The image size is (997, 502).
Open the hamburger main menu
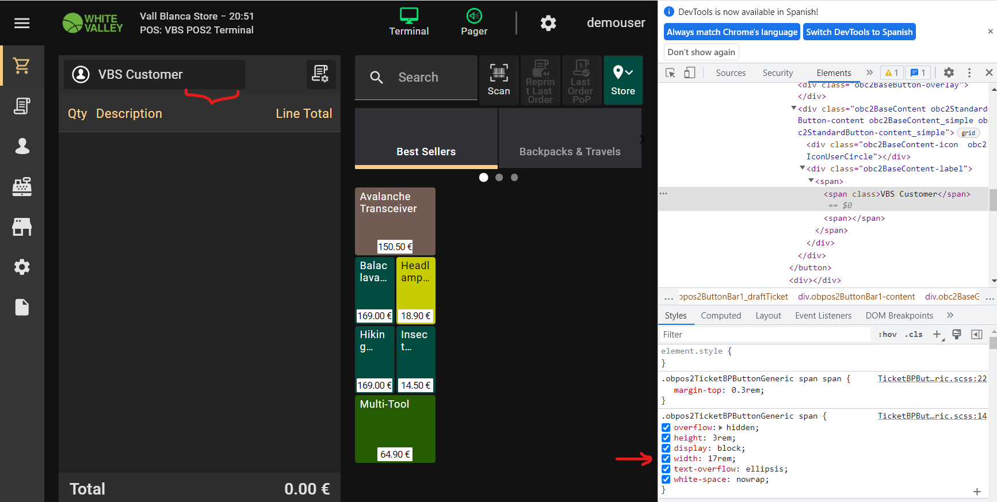point(22,23)
